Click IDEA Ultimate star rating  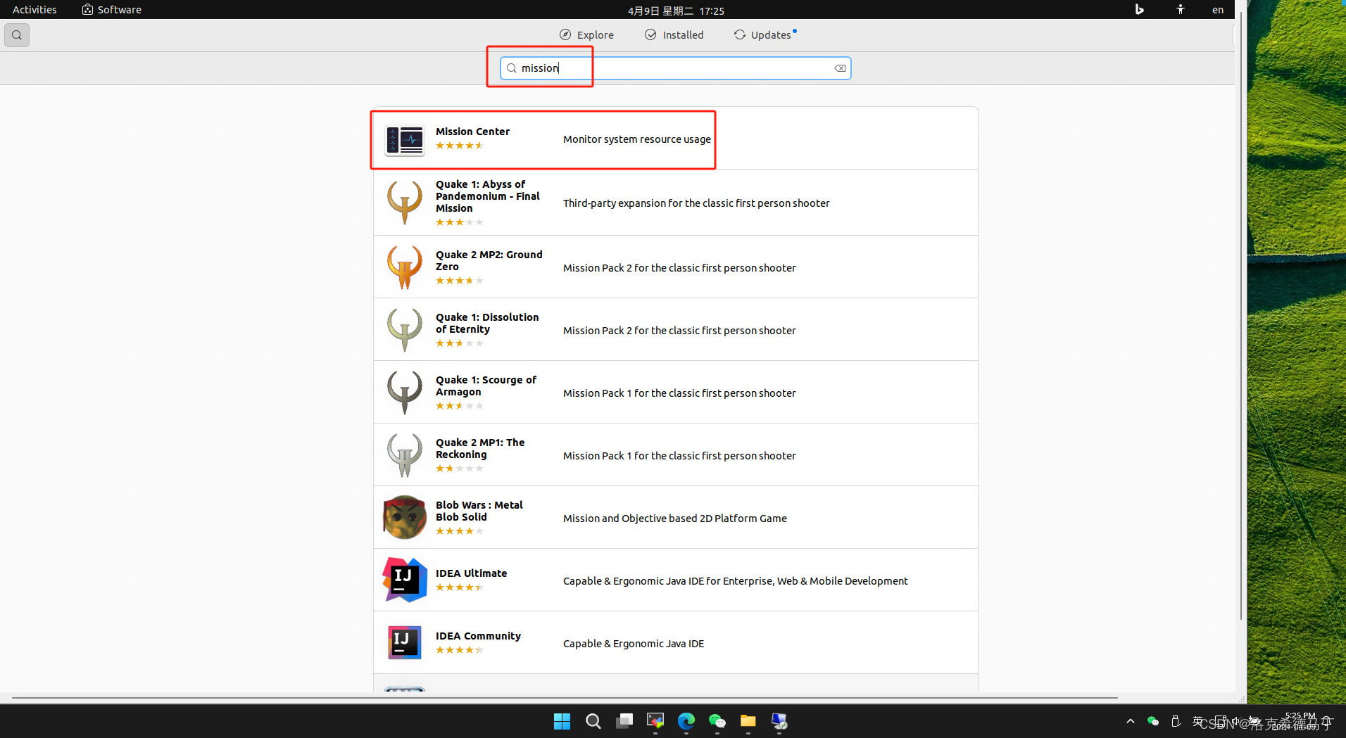[x=459, y=587]
